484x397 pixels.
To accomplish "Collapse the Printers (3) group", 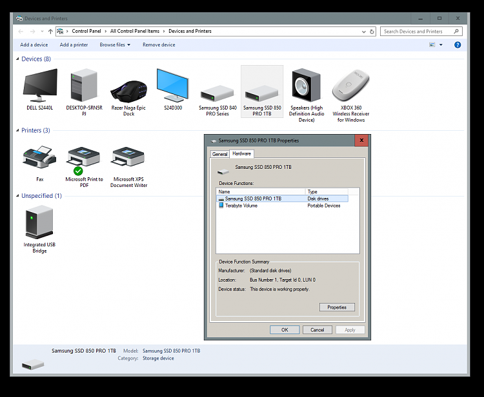I will (17, 130).
